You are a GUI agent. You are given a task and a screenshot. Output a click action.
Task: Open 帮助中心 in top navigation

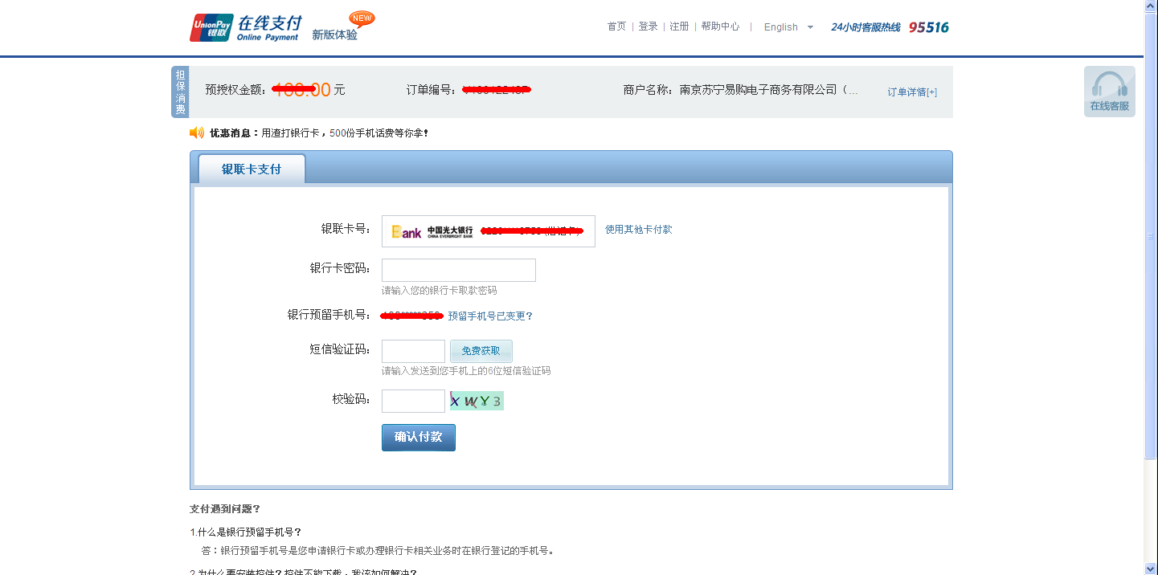(x=720, y=27)
